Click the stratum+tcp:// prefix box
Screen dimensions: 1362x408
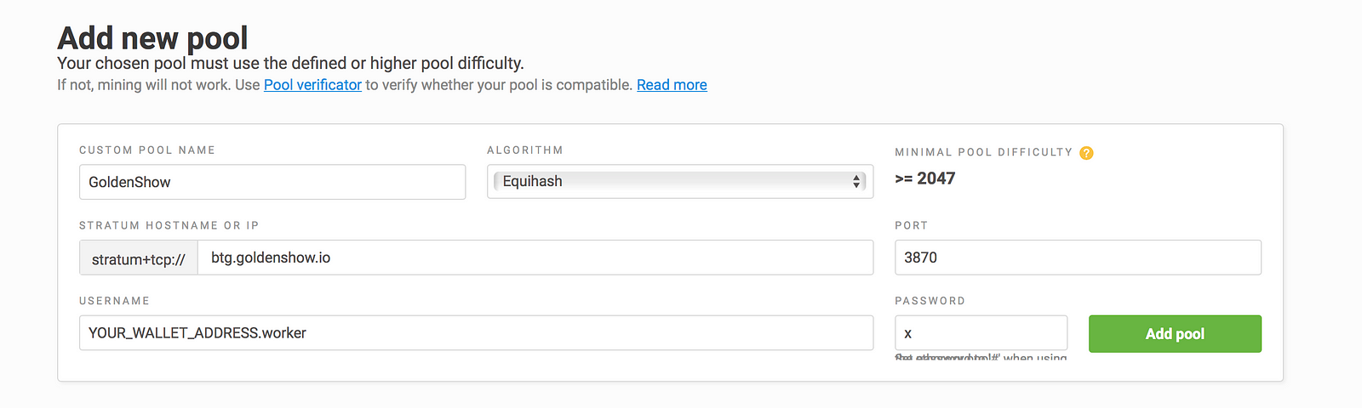[x=139, y=258]
